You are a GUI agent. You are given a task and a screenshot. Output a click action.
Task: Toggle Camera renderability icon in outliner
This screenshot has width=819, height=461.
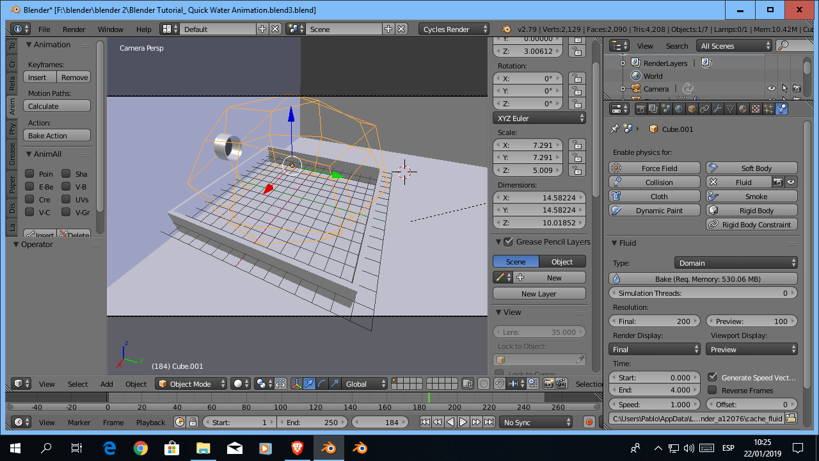(x=797, y=88)
